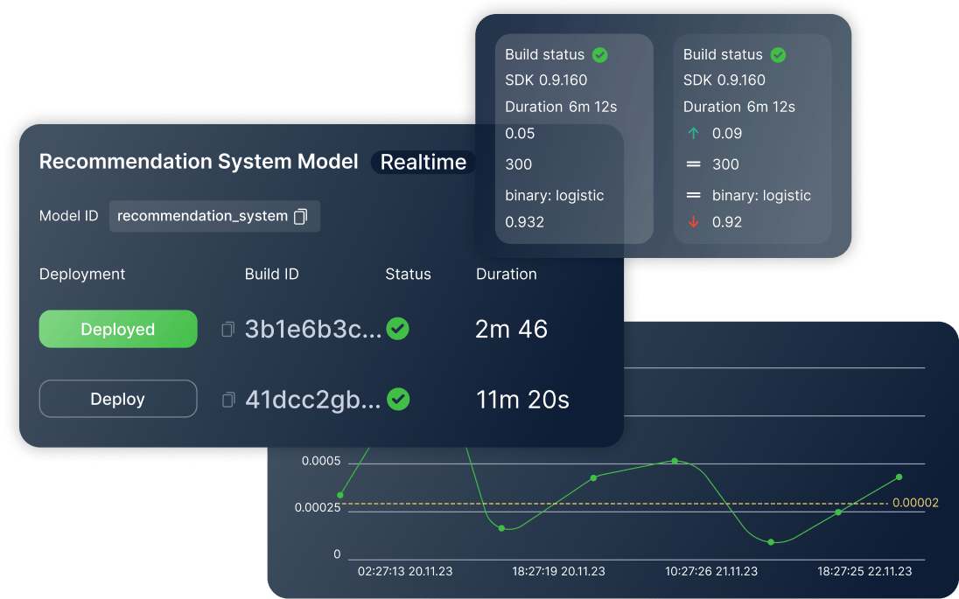959x599 pixels.
Task: Click chart data point at 02:27:13 20.11.23
Action: pyautogui.click(x=340, y=495)
